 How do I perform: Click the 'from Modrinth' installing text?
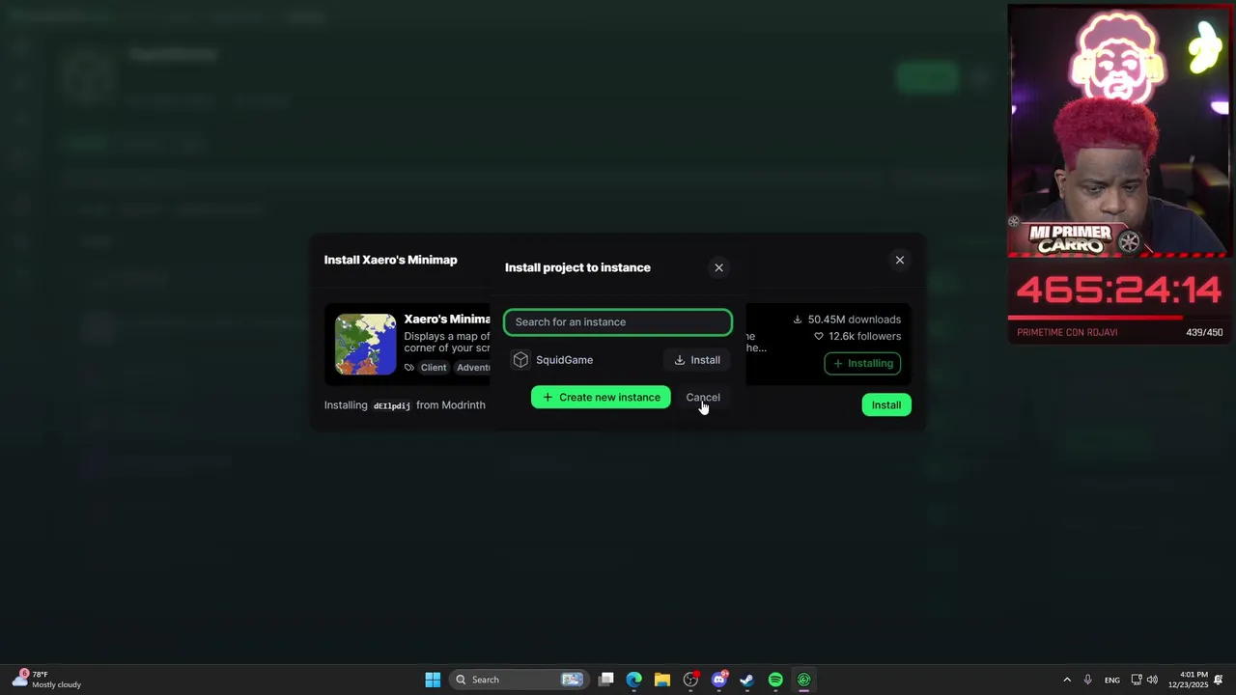(x=451, y=404)
